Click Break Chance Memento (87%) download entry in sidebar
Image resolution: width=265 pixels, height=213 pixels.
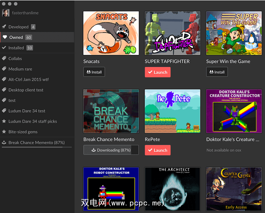[x=37, y=142]
